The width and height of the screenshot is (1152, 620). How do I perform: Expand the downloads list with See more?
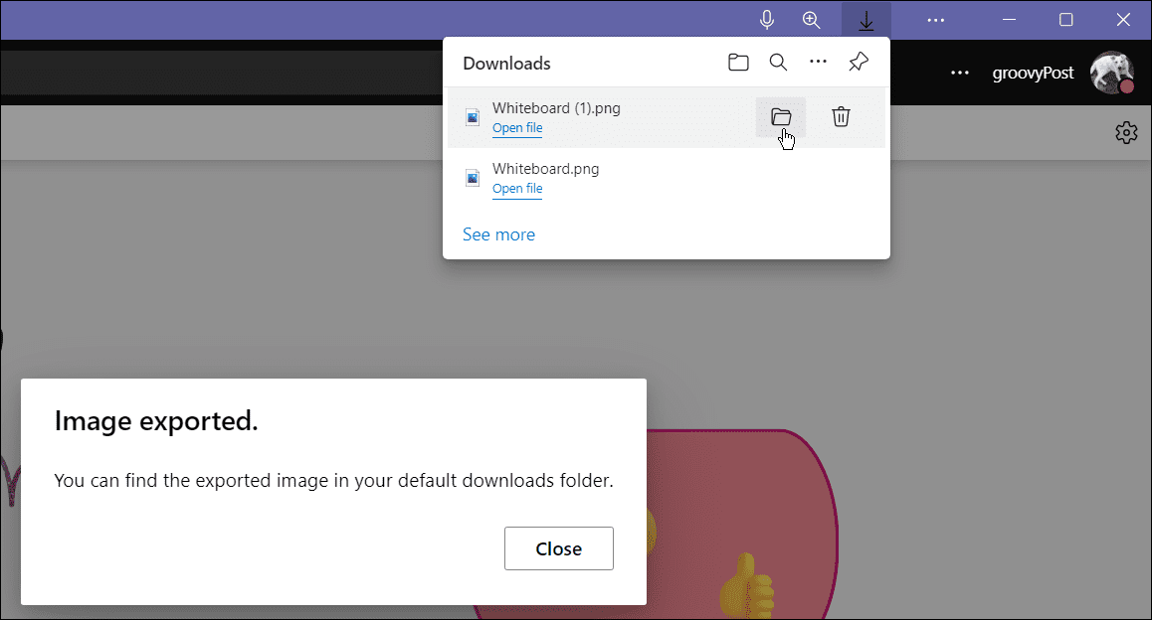498,233
